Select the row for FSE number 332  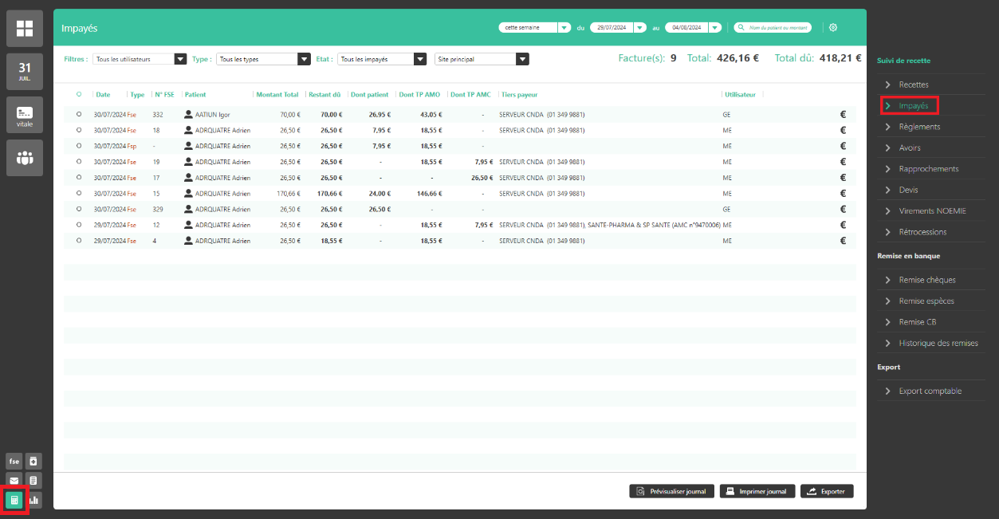[x=79, y=115]
